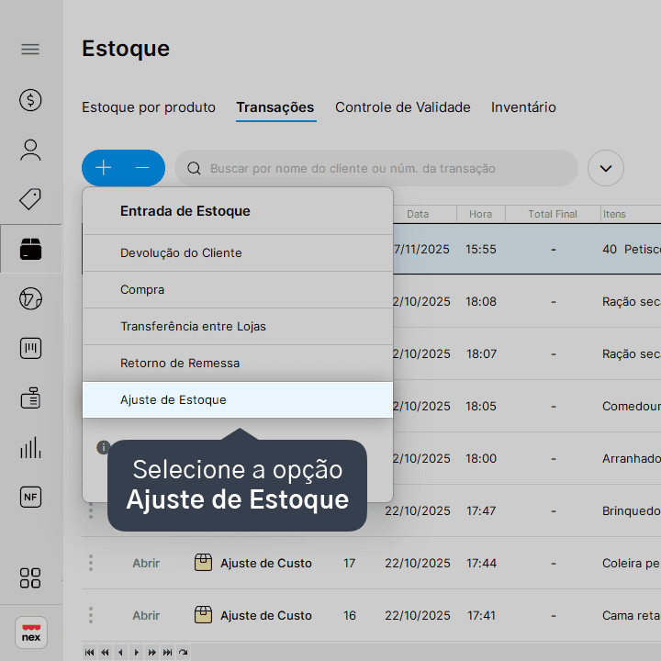Sort by the Hora column header
Image resolution: width=661 pixels, height=661 pixels.
480,214
